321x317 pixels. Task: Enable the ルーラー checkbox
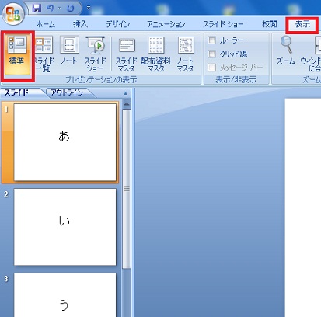211,40
